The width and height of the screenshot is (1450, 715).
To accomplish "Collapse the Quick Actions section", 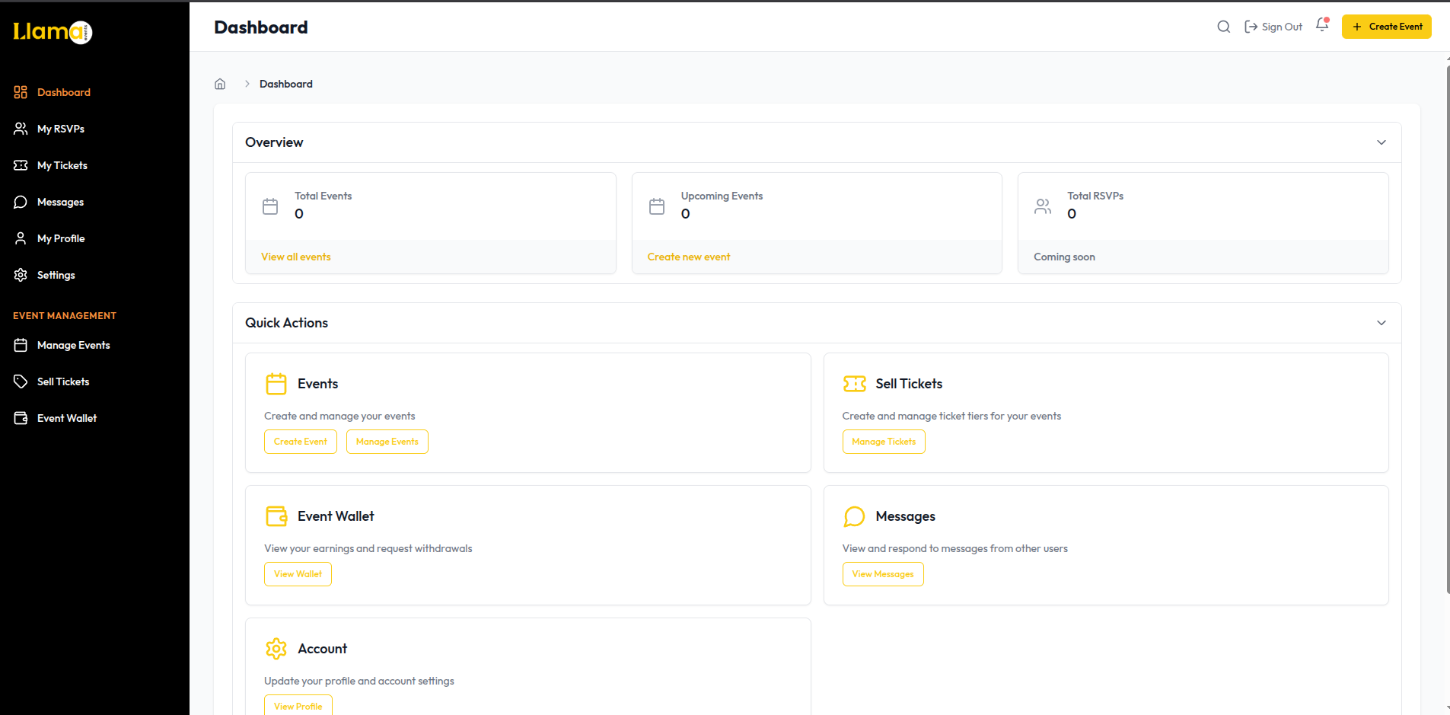I will coord(1381,322).
